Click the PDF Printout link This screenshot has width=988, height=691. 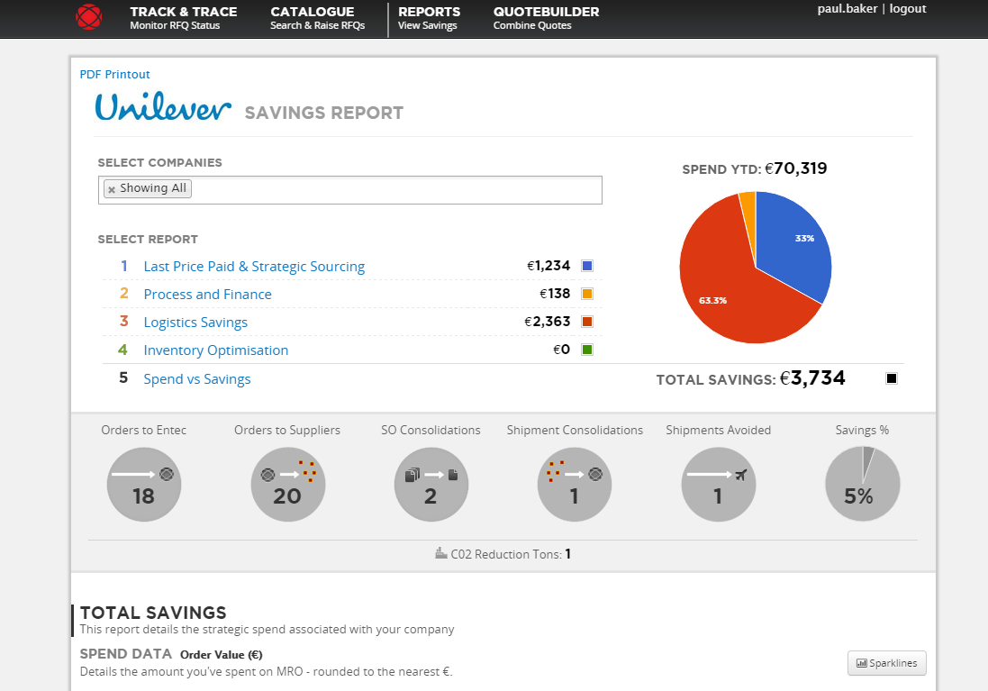click(115, 75)
